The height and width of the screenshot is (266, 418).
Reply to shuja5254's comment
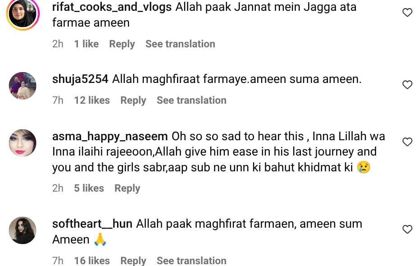point(133,100)
